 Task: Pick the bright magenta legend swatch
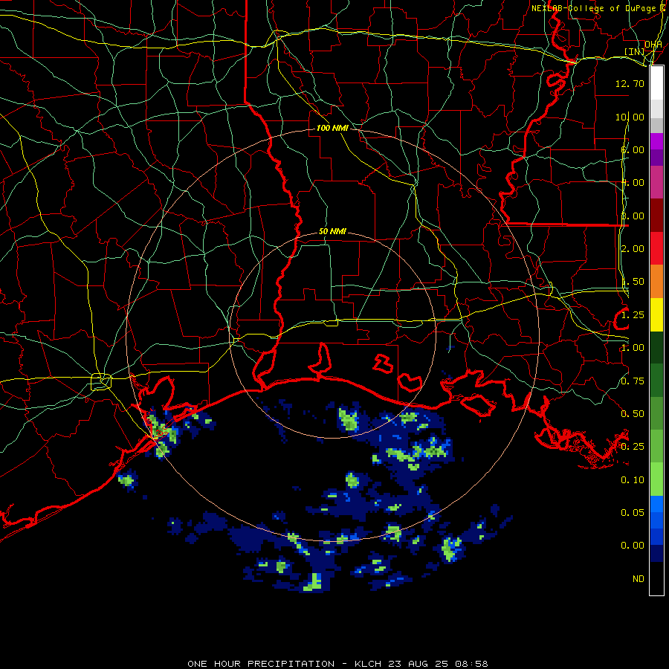[x=656, y=141]
